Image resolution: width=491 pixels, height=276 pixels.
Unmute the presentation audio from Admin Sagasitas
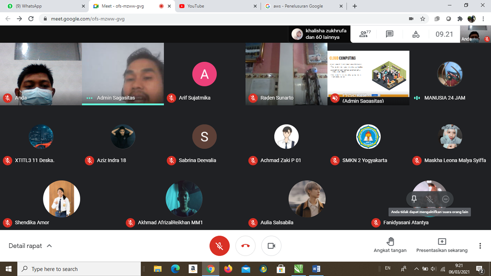point(335,98)
